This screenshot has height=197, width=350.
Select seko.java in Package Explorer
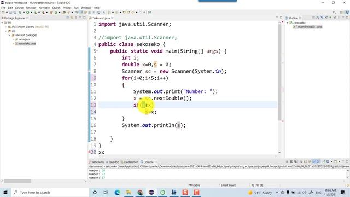pos(24,39)
